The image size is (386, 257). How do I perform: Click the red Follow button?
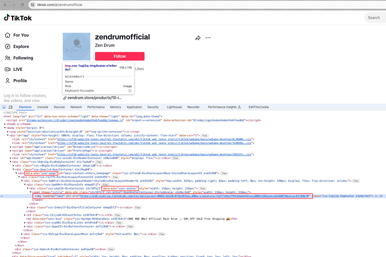click(x=120, y=56)
